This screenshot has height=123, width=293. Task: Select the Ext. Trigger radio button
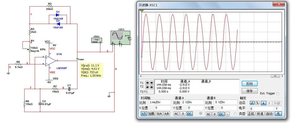pos(278,94)
